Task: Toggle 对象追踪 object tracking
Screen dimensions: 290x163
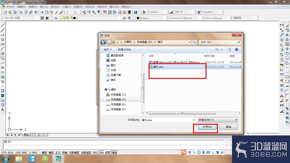Action: (x=86, y=153)
